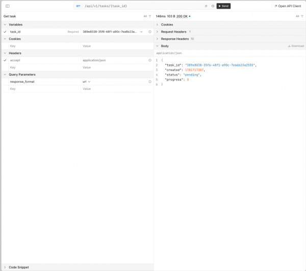Viewport: 306px width, 271px height.
Task: Expand the response Cookies section
Action: click(157, 24)
